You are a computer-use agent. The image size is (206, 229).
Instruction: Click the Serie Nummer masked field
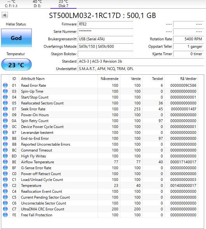[105, 31]
